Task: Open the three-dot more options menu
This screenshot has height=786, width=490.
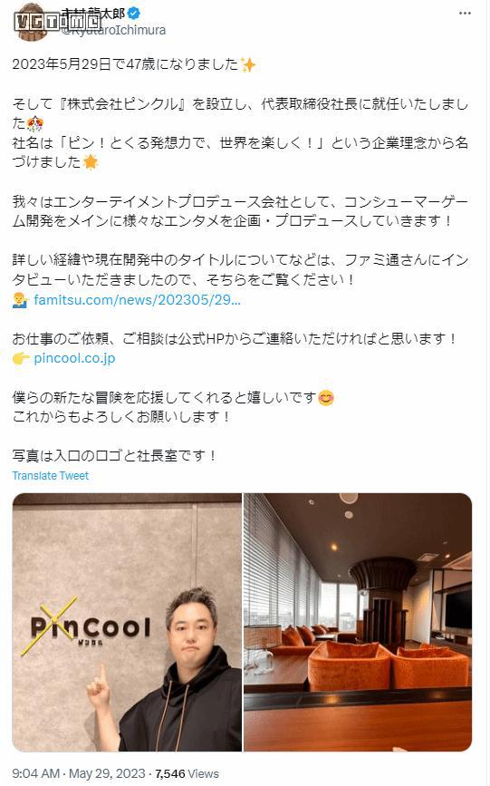Action: click(x=464, y=14)
